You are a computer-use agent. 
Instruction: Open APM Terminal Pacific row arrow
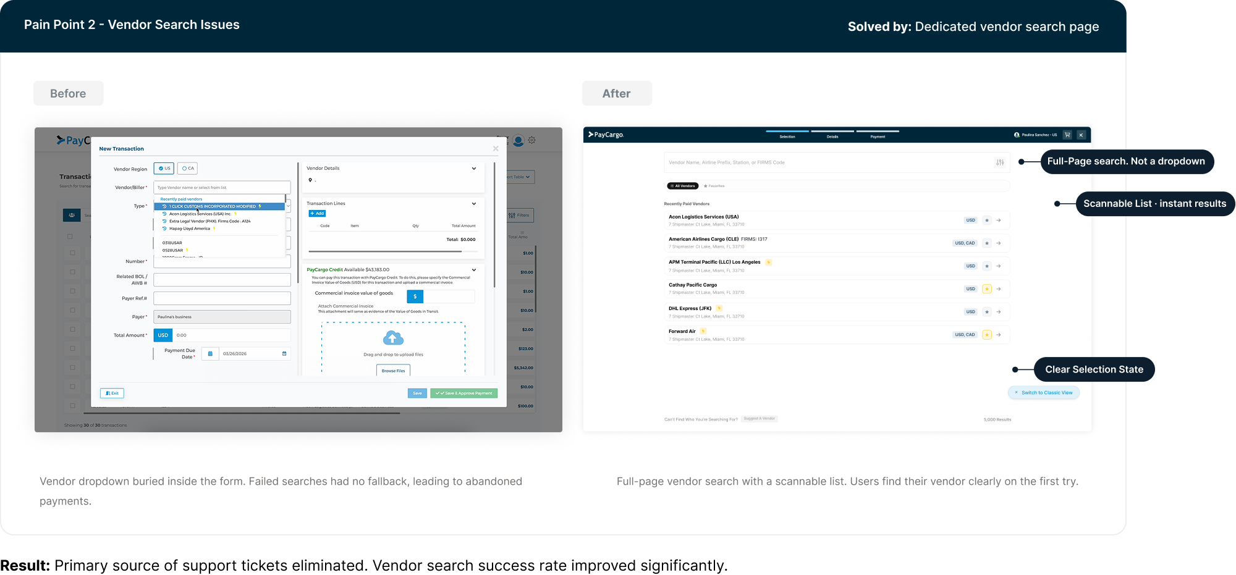point(999,266)
